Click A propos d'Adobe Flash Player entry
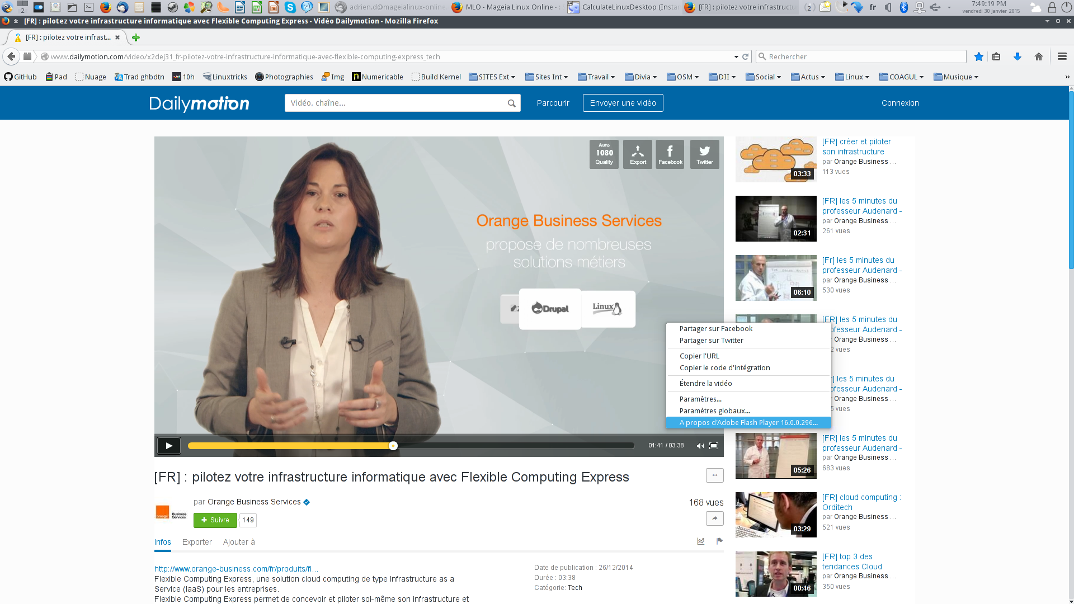Image resolution: width=1074 pixels, height=604 pixels. click(x=748, y=423)
